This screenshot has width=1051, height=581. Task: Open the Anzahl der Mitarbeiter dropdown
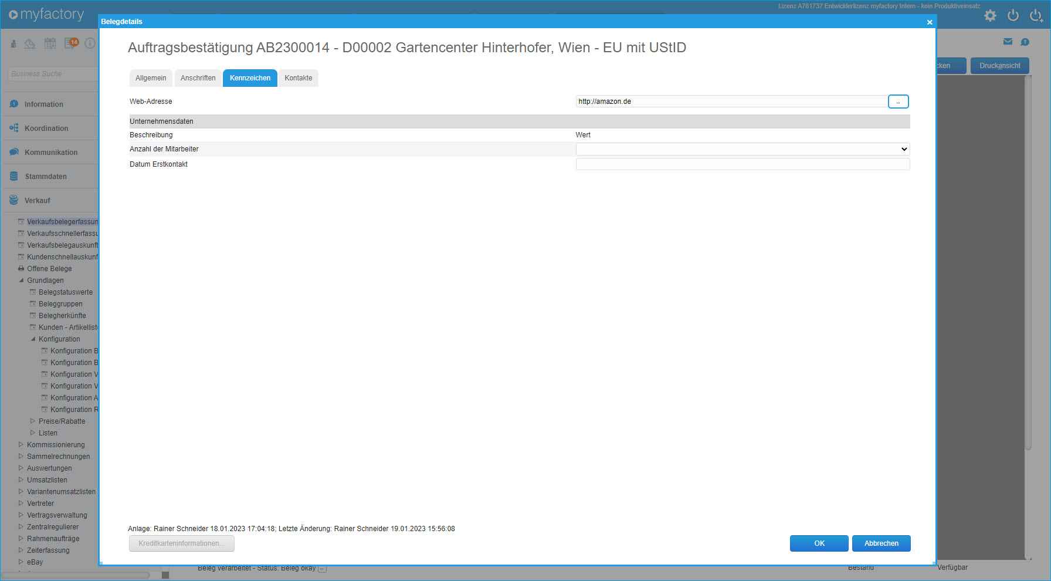[743, 149]
